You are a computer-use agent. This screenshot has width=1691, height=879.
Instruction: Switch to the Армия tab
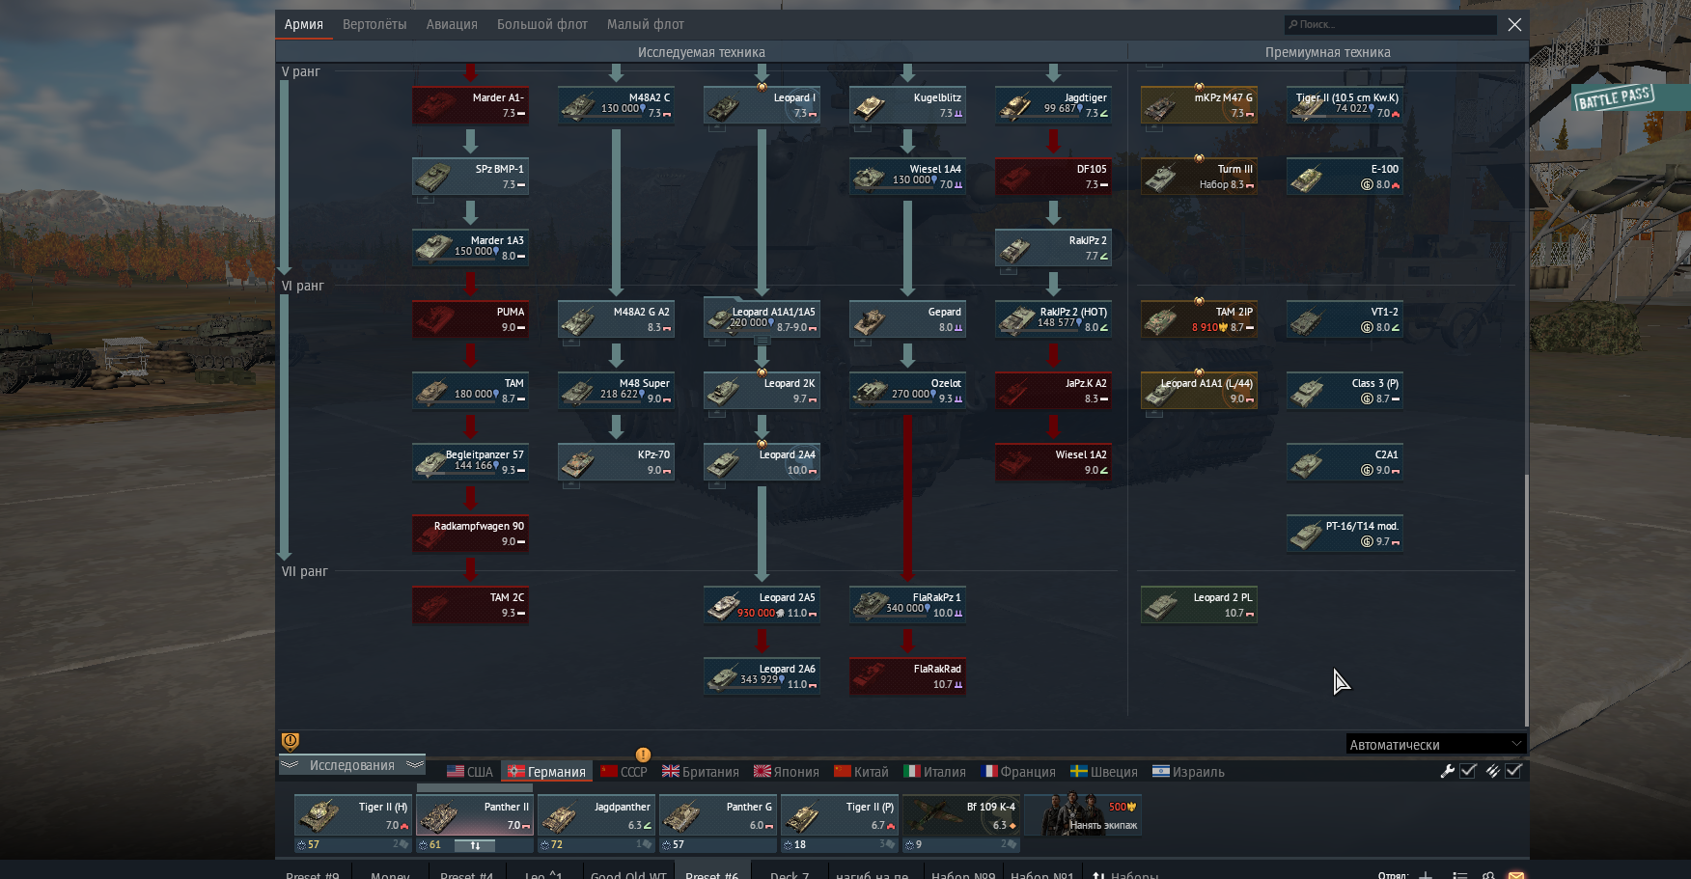click(303, 24)
